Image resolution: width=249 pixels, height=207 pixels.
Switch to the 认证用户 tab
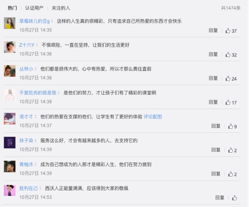(x=34, y=8)
